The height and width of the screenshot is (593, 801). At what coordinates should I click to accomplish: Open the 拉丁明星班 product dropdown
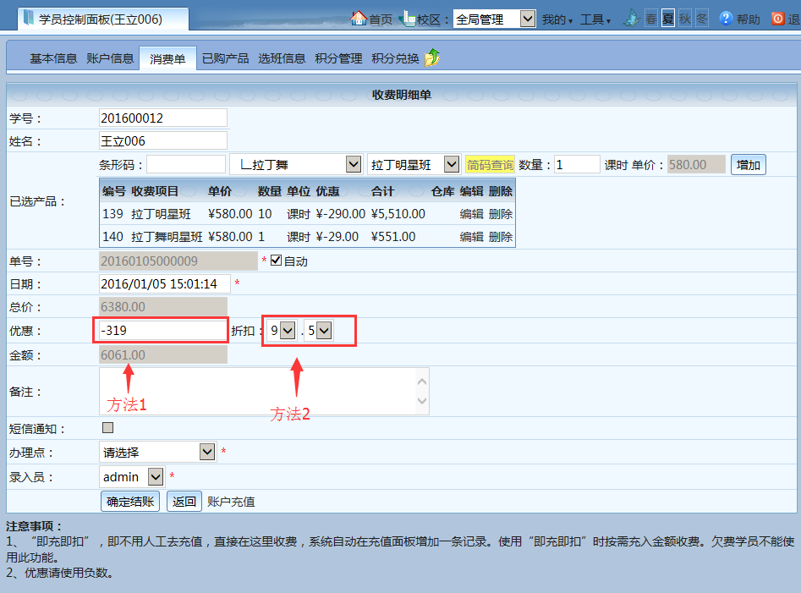[414, 164]
